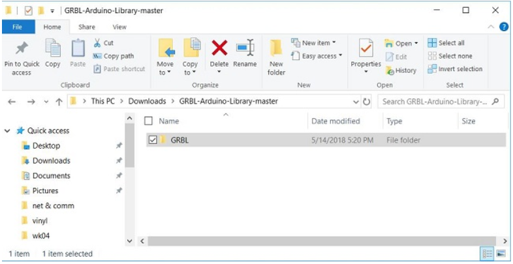Screen dimensions: 513x264
Task: Navigate to Downloads breadcrumb
Action: click(x=147, y=101)
